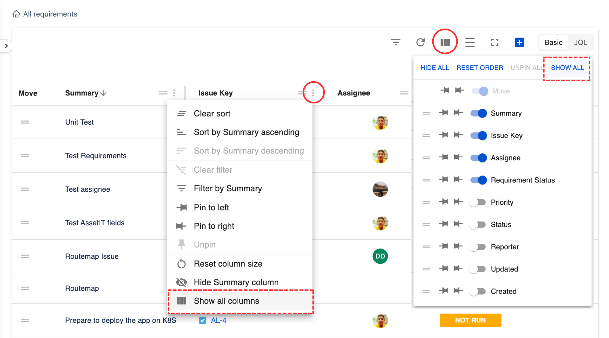609x338 pixels.
Task: Select Show all columns menu item
Action: 226,301
